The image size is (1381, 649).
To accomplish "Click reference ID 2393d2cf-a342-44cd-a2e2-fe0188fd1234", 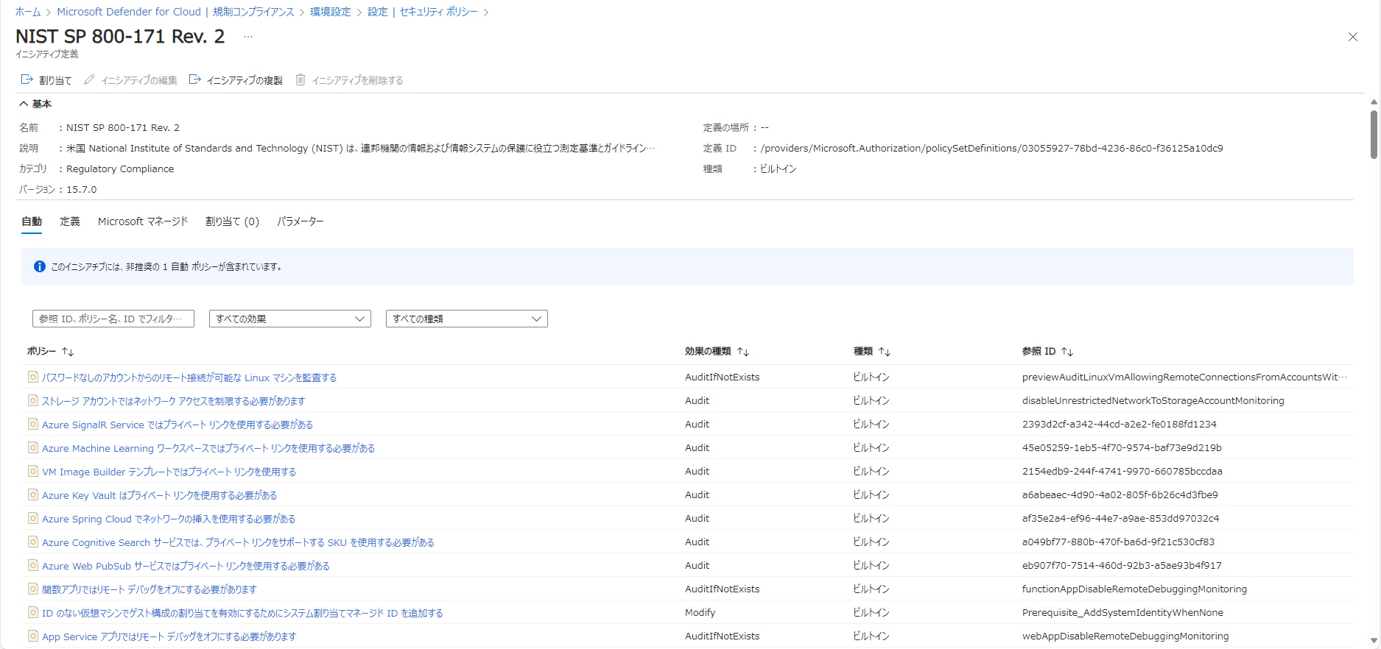I will (1120, 424).
